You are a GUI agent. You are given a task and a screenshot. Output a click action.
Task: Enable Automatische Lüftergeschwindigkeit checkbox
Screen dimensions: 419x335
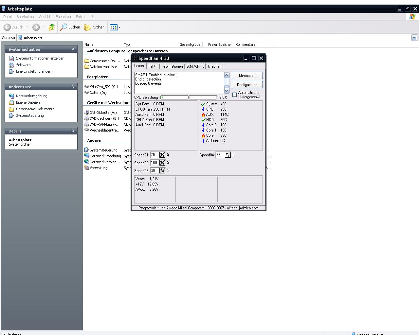click(234, 95)
